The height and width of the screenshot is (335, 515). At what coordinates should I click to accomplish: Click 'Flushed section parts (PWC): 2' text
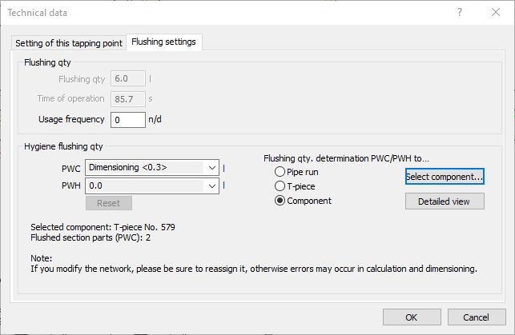coord(91,237)
